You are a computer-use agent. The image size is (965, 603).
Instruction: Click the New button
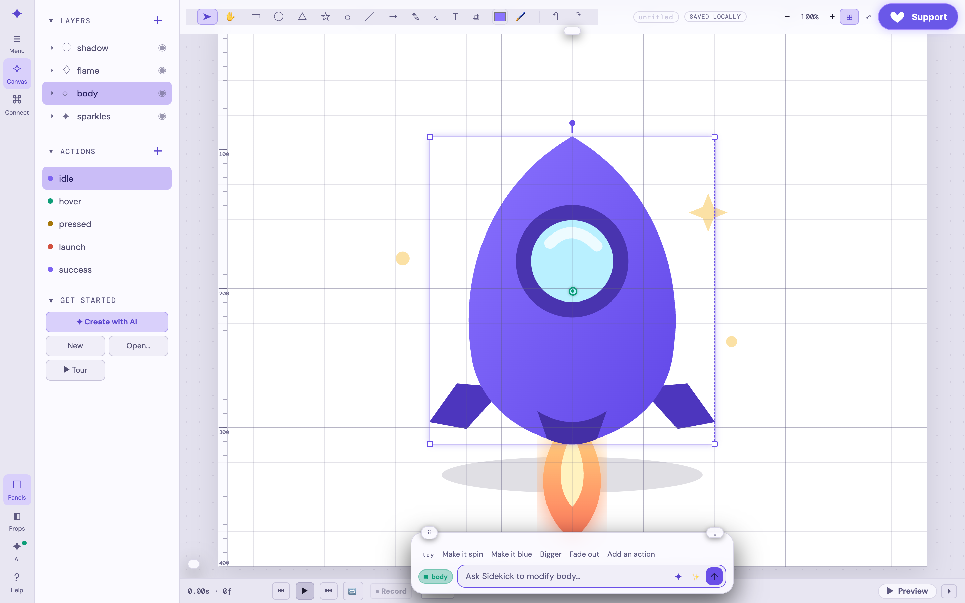click(75, 346)
